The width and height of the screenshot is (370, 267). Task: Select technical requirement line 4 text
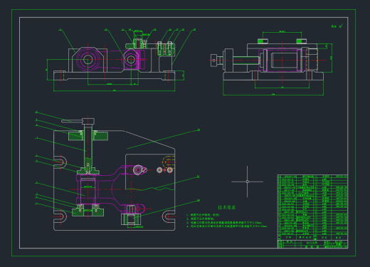coord(227,226)
